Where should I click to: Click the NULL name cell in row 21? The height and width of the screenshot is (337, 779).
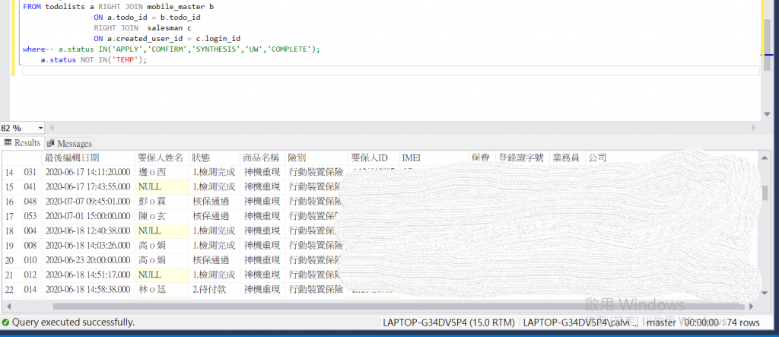point(162,275)
